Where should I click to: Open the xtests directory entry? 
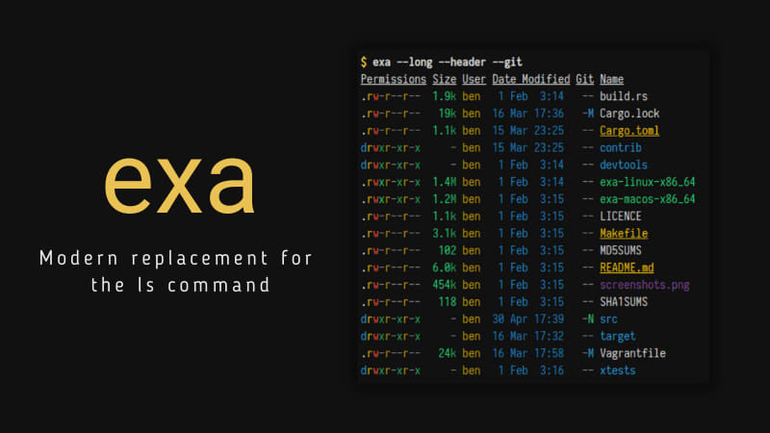[x=617, y=370]
